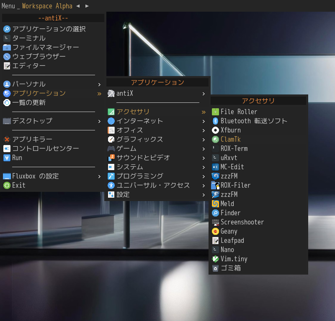Click the Screenshooter icon
This screenshot has height=321, width=335.
(x=215, y=222)
